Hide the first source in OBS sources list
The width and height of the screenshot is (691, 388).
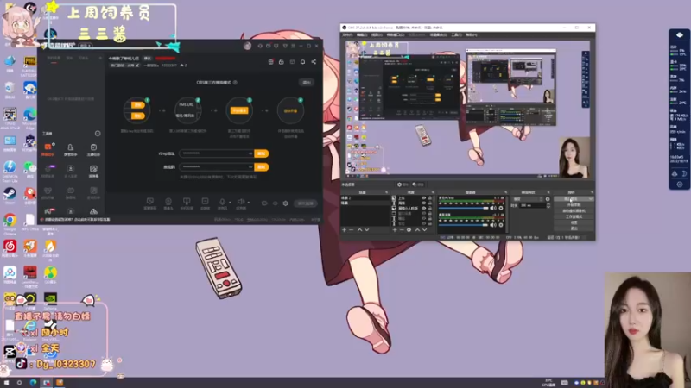pyautogui.click(x=423, y=198)
